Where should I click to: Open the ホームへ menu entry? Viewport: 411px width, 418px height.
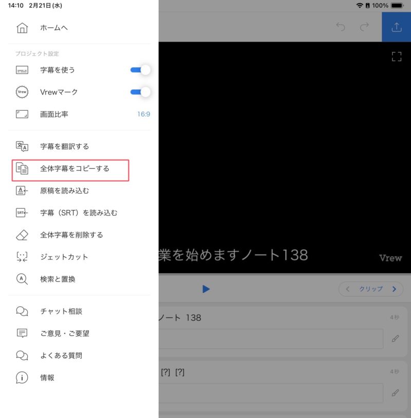pos(54,28)
